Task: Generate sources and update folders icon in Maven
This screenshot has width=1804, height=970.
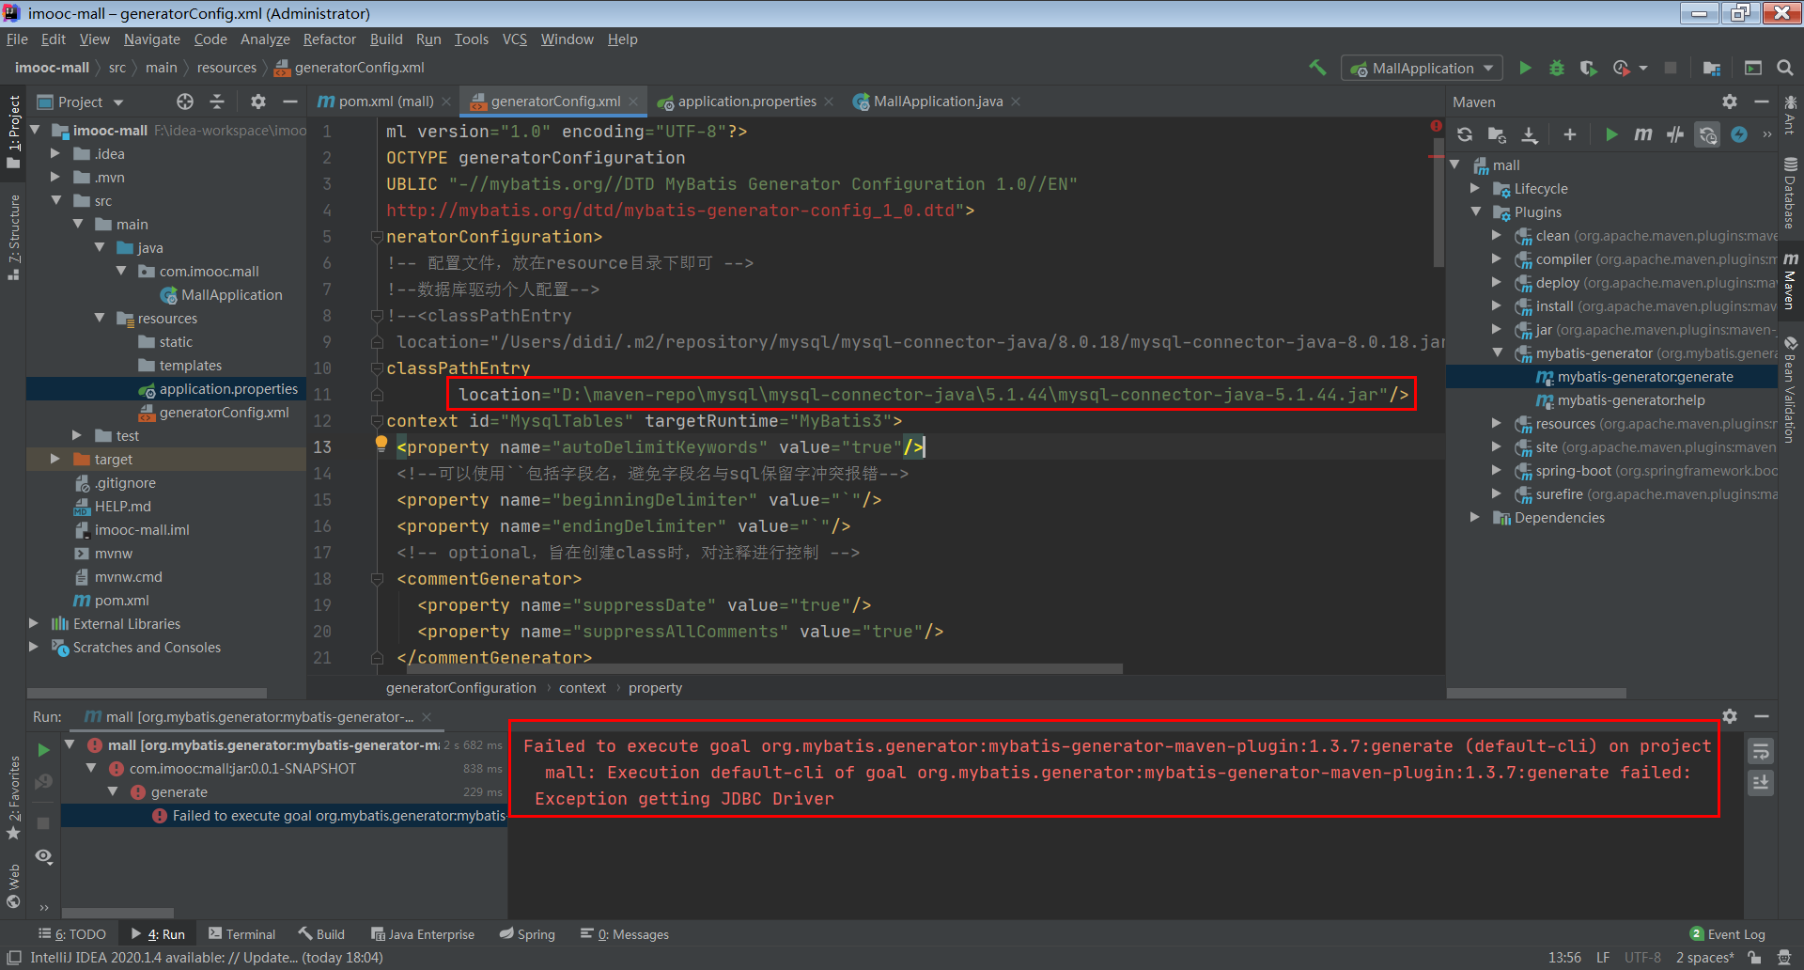Action: [1497, 134]
